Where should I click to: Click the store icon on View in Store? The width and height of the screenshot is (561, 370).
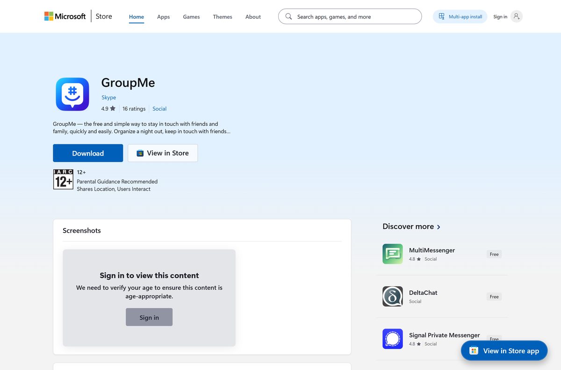pos(140,153)
